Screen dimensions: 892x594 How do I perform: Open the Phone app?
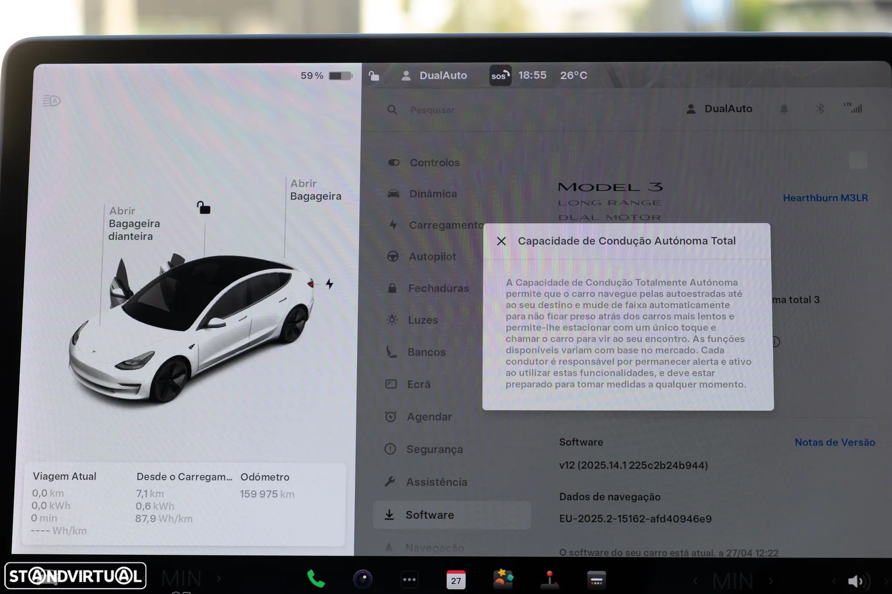click(x=316, y=579)
